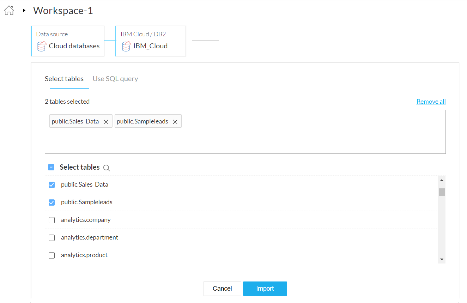The width and height of the screenshot is (467, 303).
Task: Click the Select tables list heading
Action: click(80, 167)
